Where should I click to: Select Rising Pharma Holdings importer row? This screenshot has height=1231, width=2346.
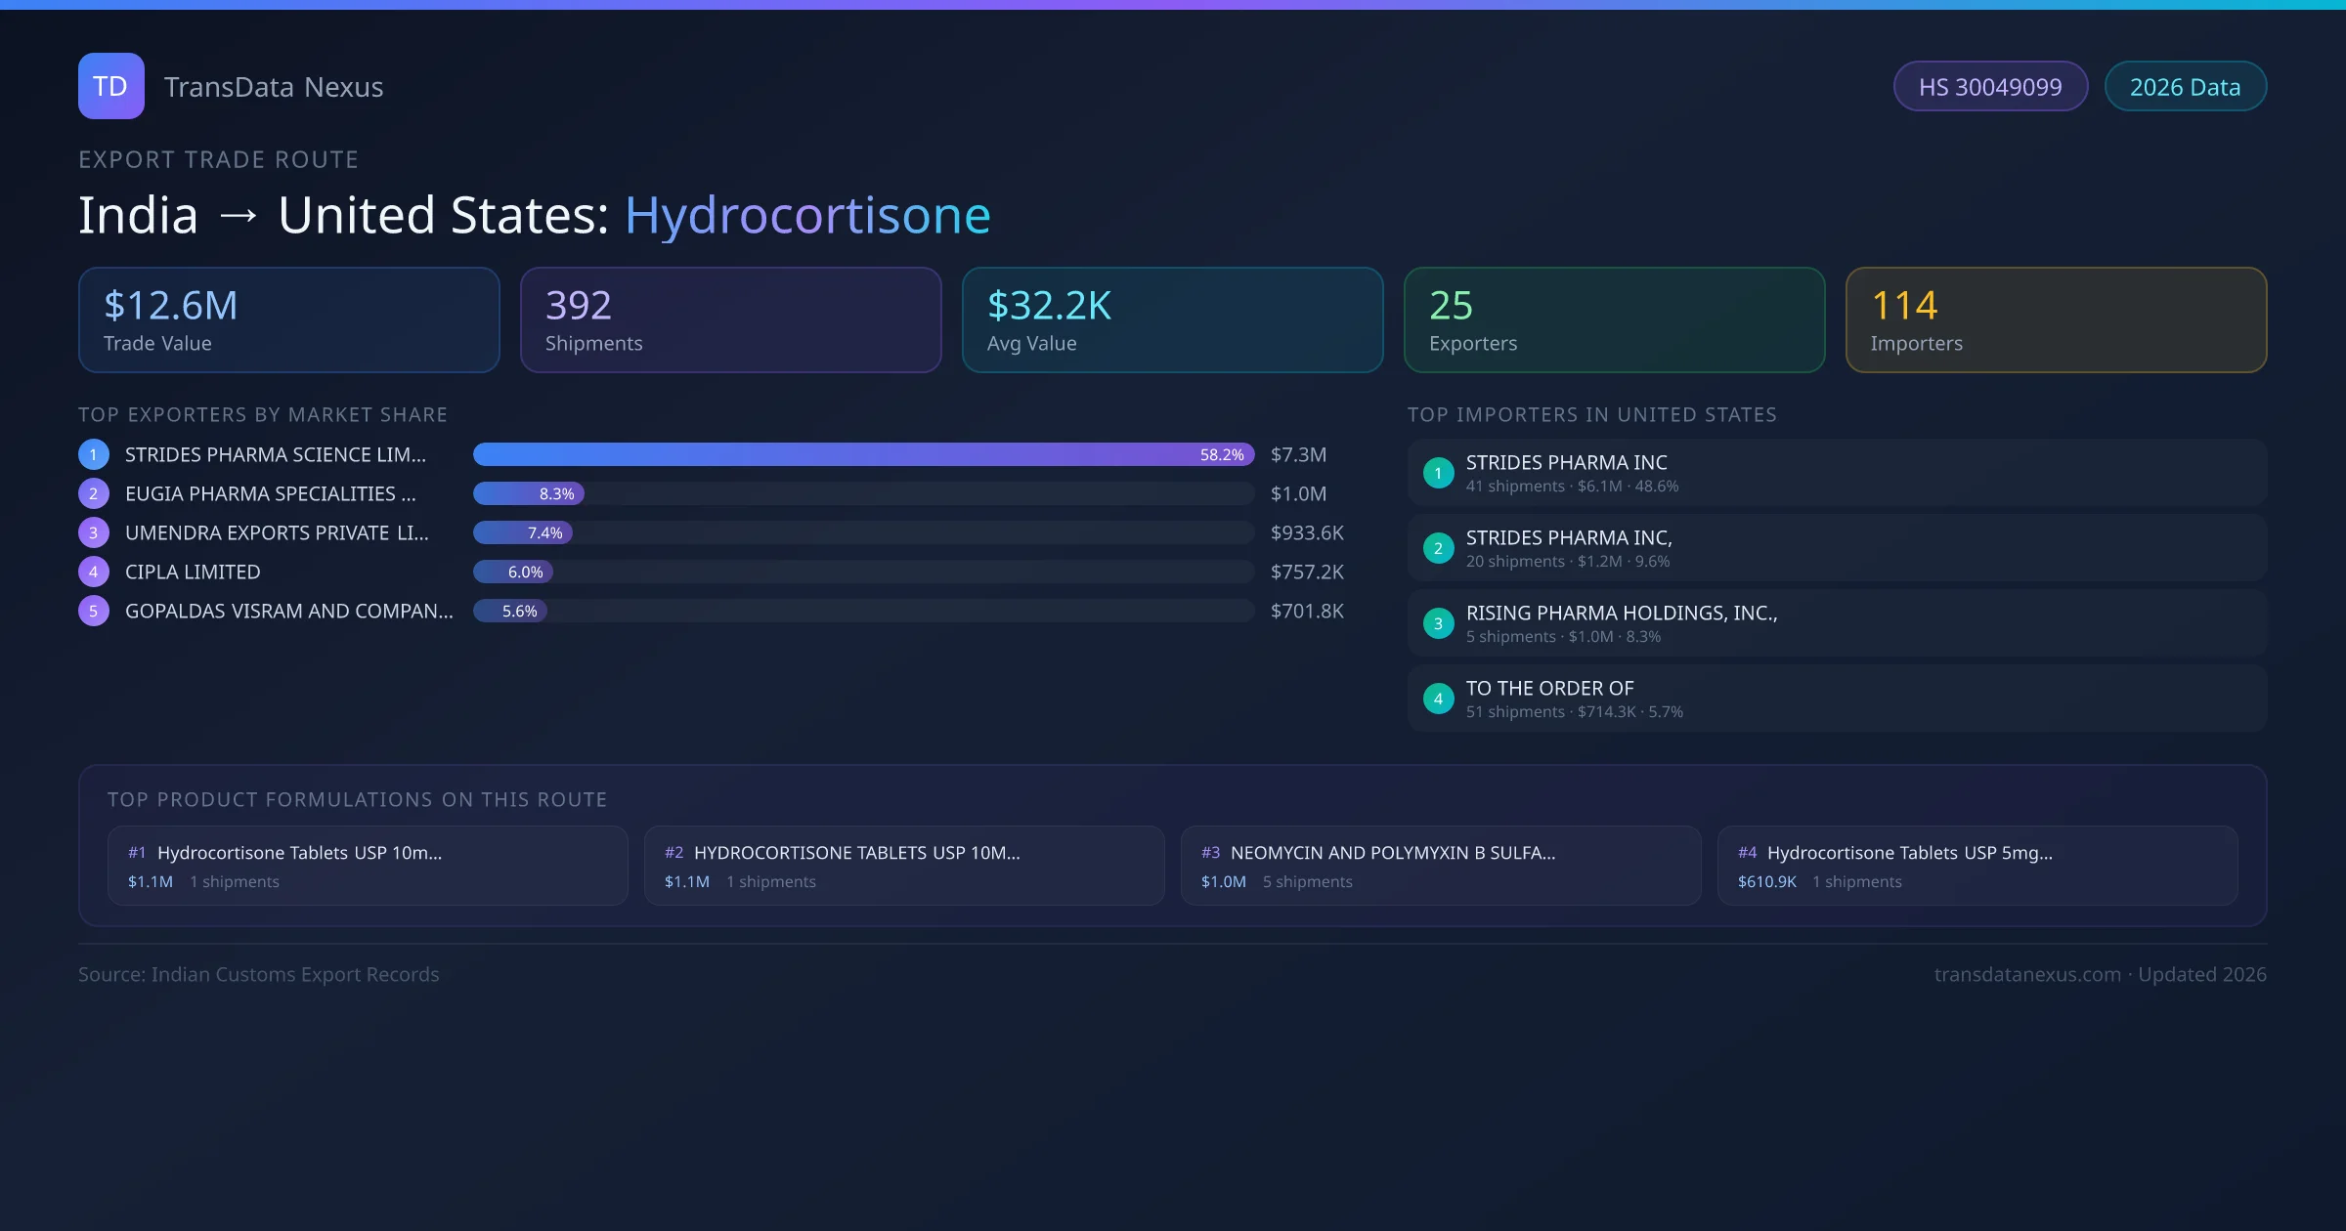1836,623
